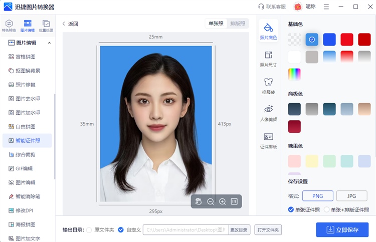Select 单张证件照 save option
376x242 pixels.
291,209
